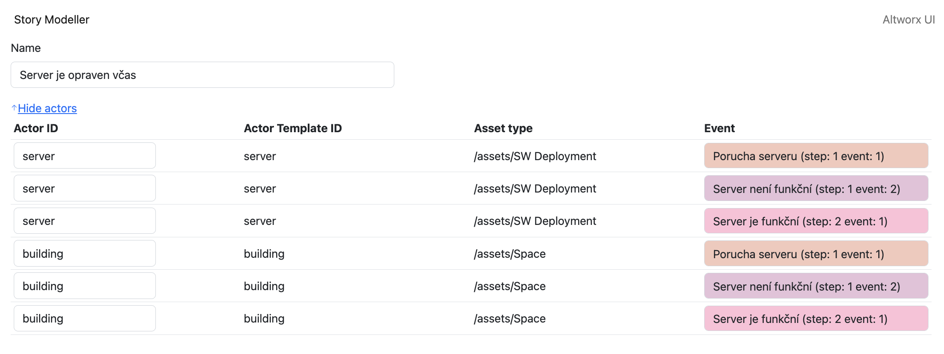
Task: Edit Actor ID in building row with Porucha serveru
Action: point(84,253)
